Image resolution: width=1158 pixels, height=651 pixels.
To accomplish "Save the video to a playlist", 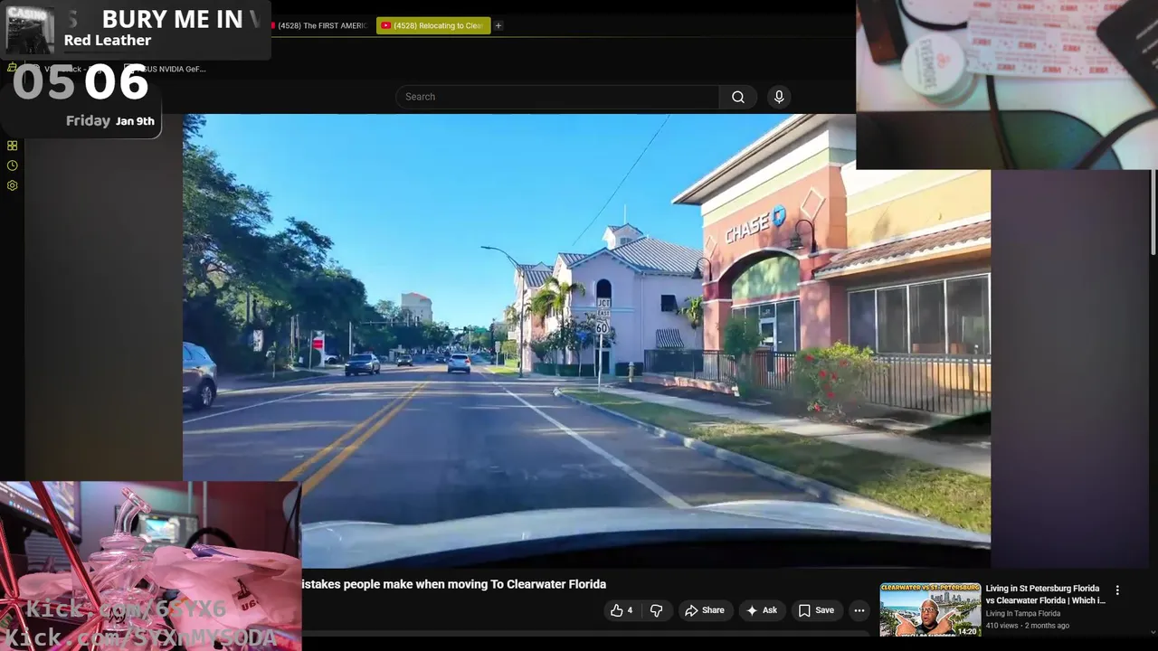I will pos(816,610).
